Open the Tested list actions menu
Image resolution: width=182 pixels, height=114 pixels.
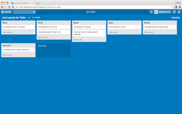[175, 23]
